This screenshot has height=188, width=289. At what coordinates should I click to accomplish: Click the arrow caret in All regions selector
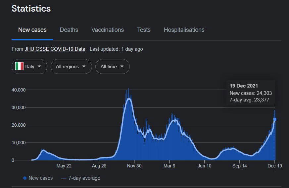(84, 66)
